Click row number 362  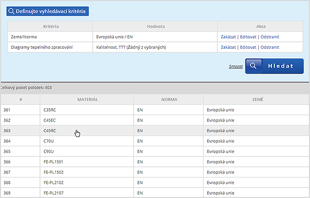7,120
